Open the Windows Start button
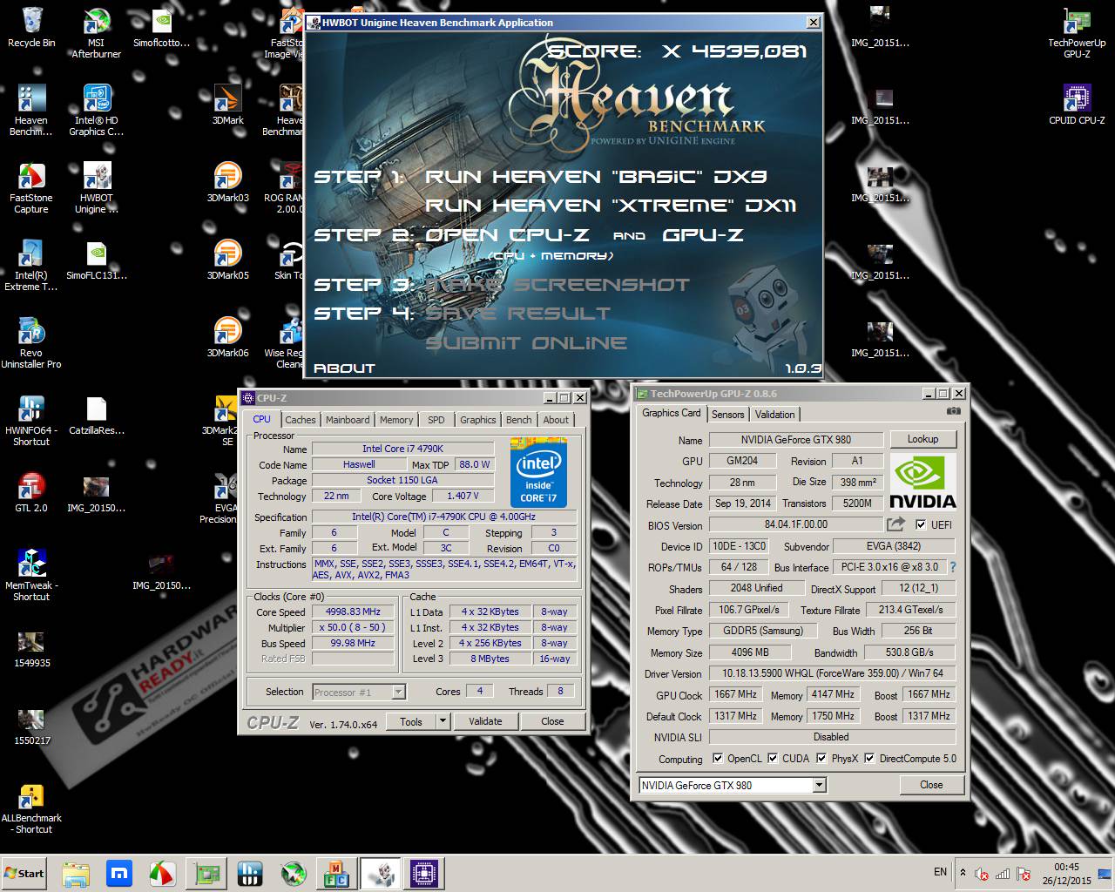The width and height of the screenshot is (1115, 892). click(x=24, y=874)
